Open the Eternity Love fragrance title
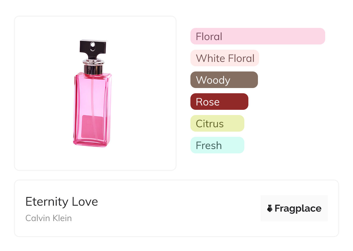Screen dimensions: 353x251 [x=62, y=202]
